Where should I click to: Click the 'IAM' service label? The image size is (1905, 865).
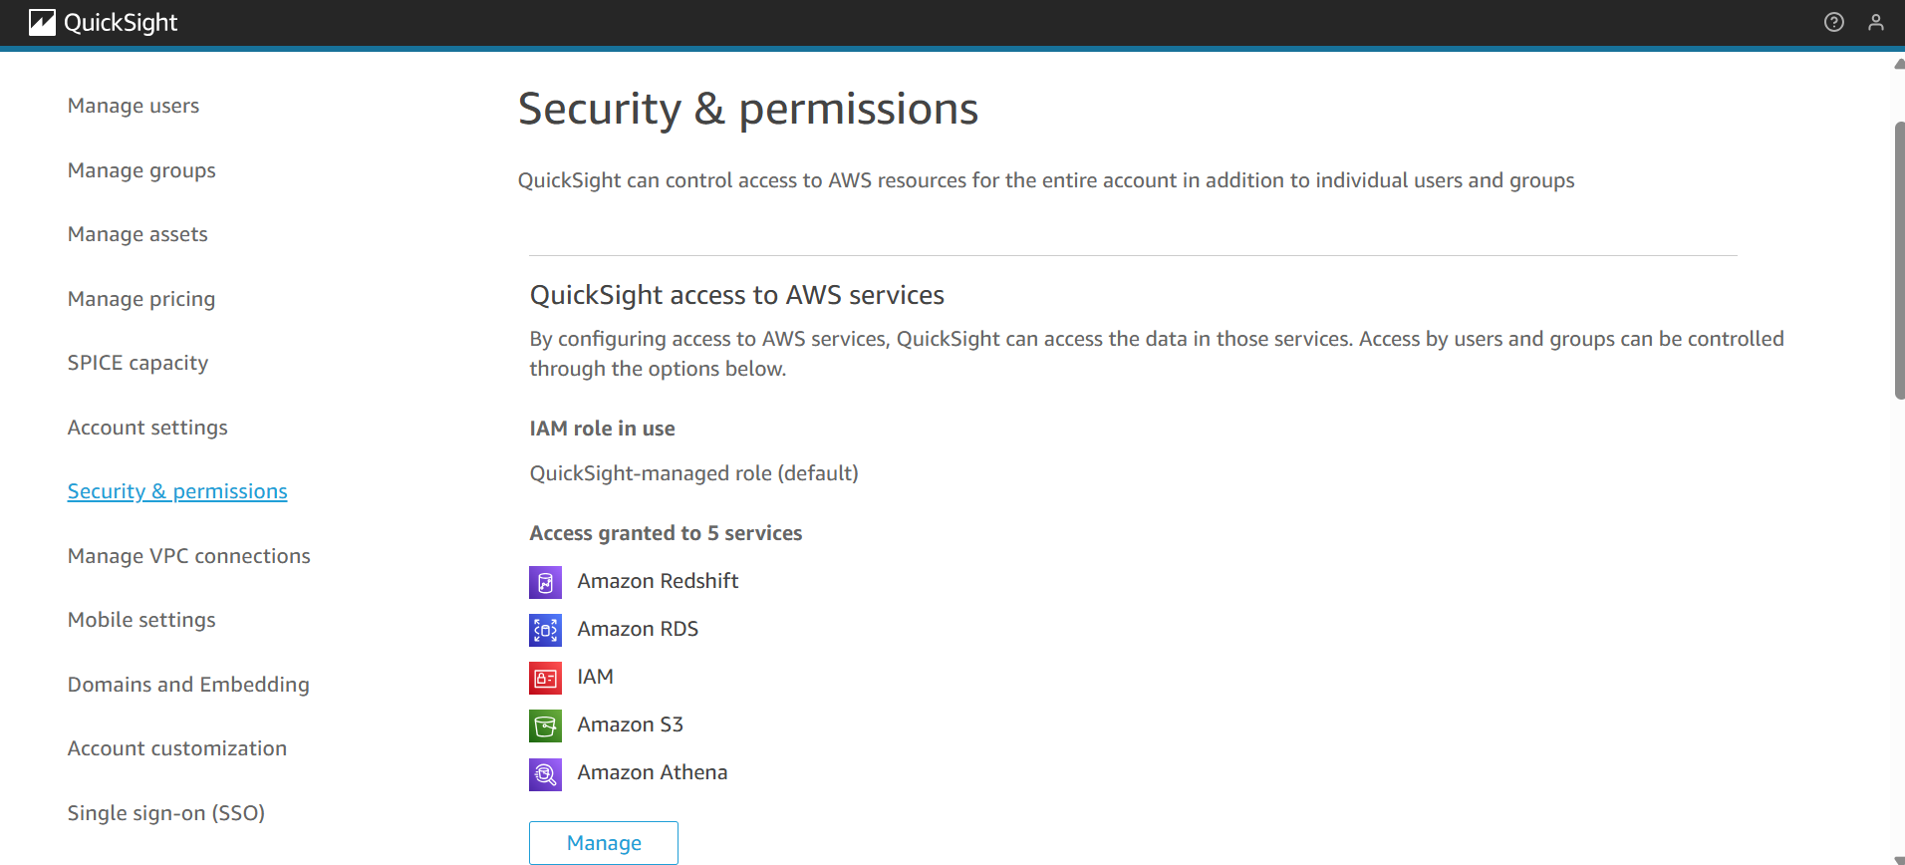tap(596, 677)
